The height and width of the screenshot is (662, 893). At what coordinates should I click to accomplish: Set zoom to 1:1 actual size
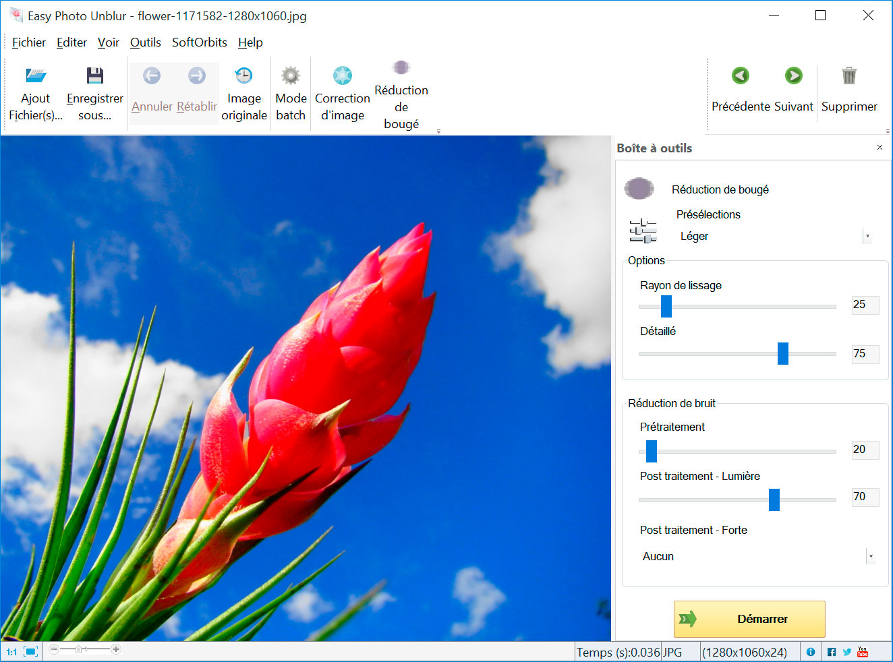(x=11, y=652)
